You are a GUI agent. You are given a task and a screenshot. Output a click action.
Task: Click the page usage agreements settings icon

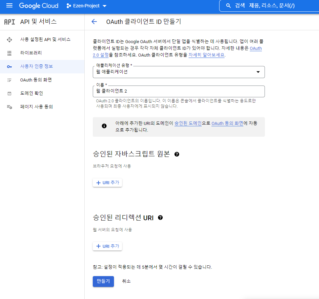coord(9,107)
